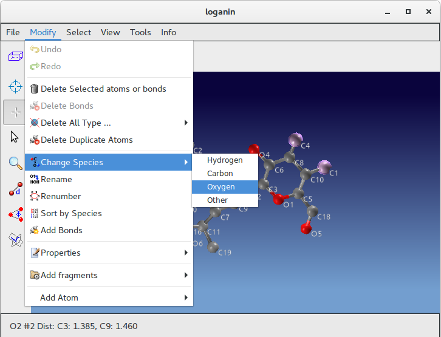Screen dimensions: 441x337
Task: Click the Add Bonds icon
Action: (34, 230)
